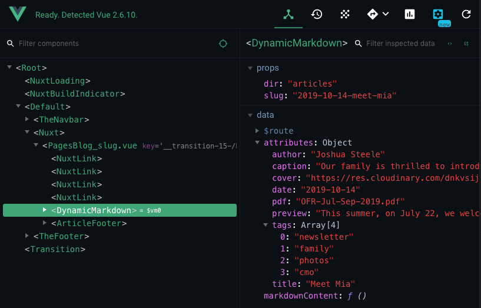The width and height of the screenshot is (481, 308).
Task: Click the cover URL value
Action: [x=393, y=178]
